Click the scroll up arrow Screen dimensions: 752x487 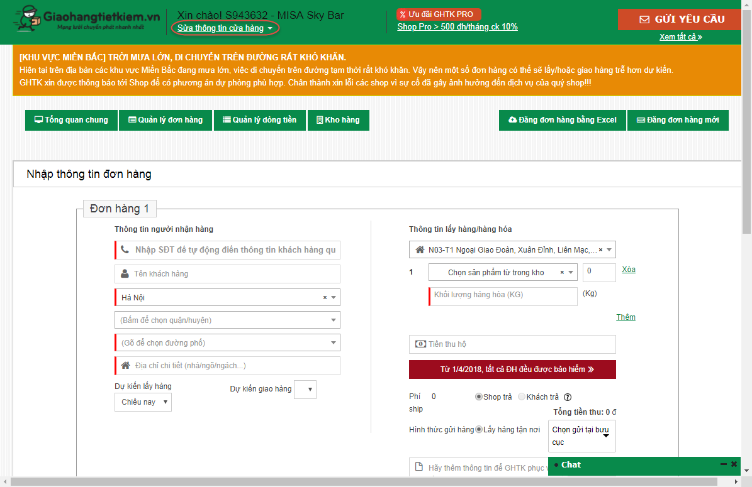[747, 4]
